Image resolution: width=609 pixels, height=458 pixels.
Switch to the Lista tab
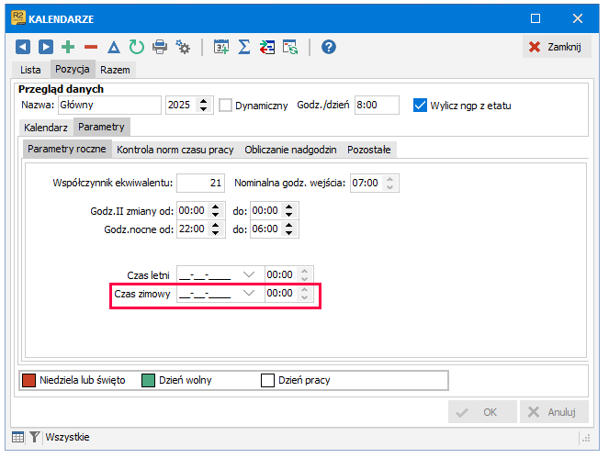30,70
